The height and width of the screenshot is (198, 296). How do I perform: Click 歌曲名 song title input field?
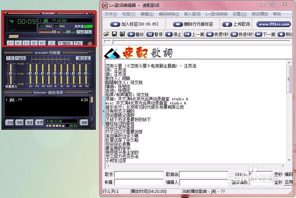pos(204,174)
